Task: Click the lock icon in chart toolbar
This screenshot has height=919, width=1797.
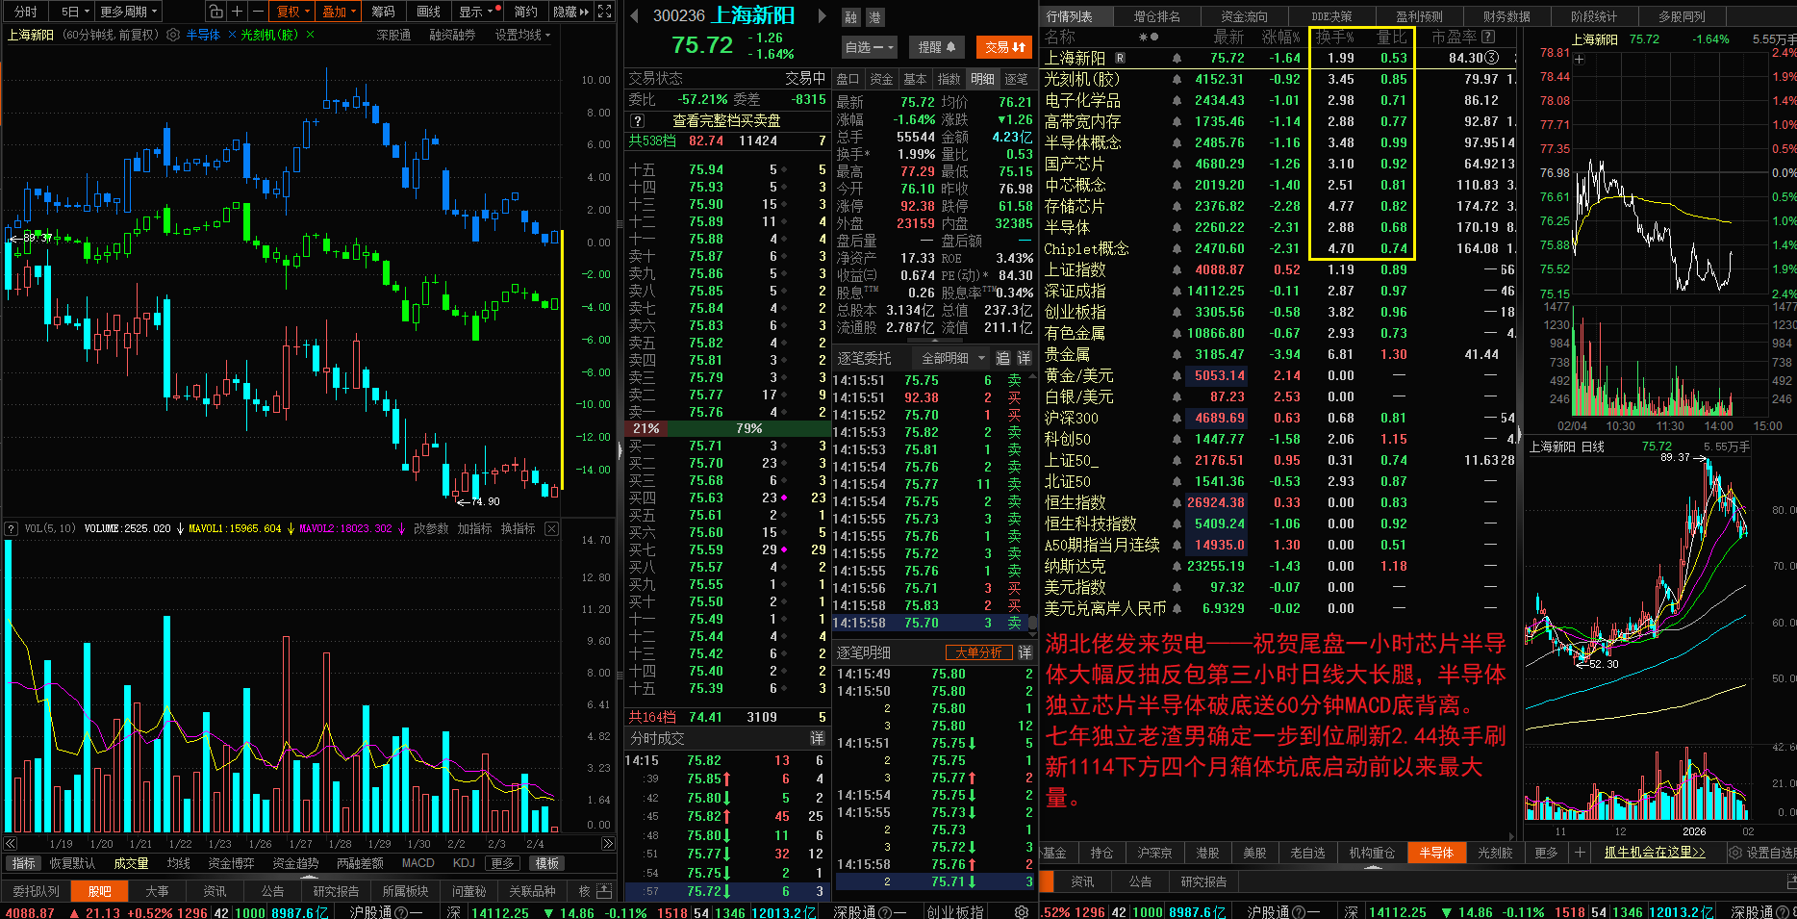Action: 215,12
